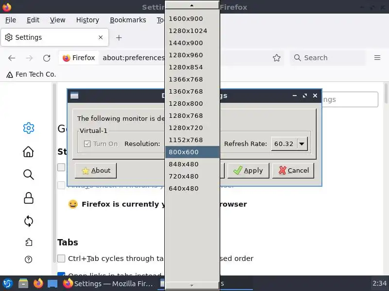Reload the page

tap(47, 58)
